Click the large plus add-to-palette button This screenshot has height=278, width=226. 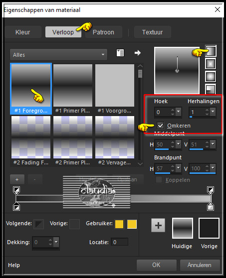tap(158, 225)
